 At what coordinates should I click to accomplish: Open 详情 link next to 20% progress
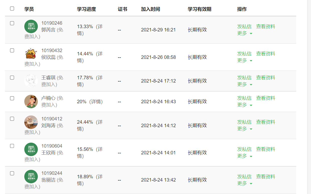(96, 101)
